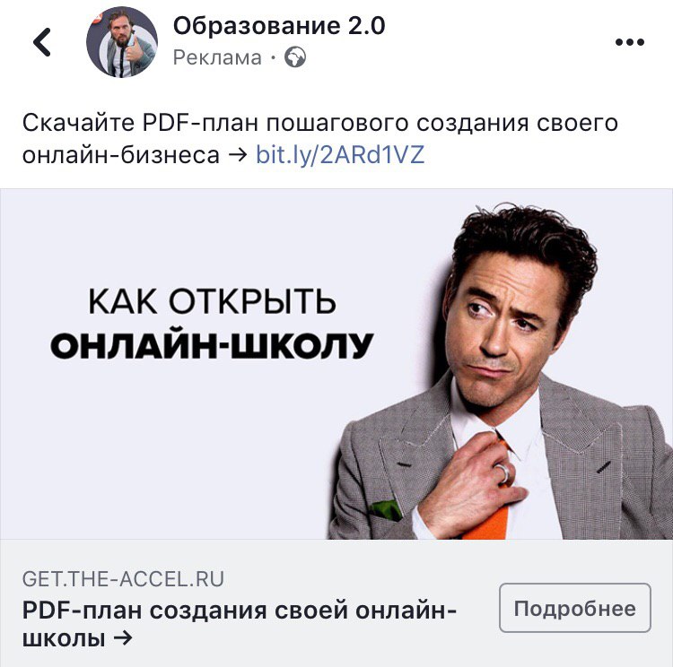Open the Образование 2.0 profile avatar
Viewport: 673px width, 667px height.
pos(122,42)
